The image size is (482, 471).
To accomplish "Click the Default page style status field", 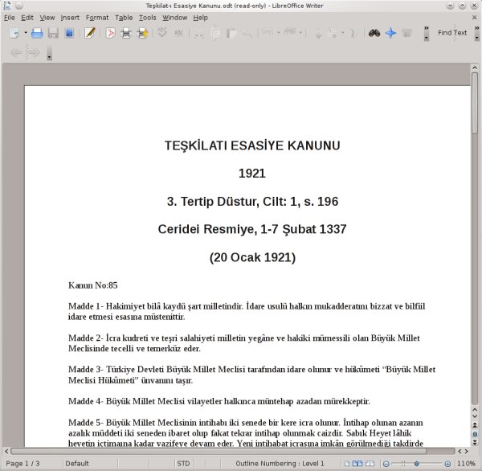I will (x=77, y=463).
